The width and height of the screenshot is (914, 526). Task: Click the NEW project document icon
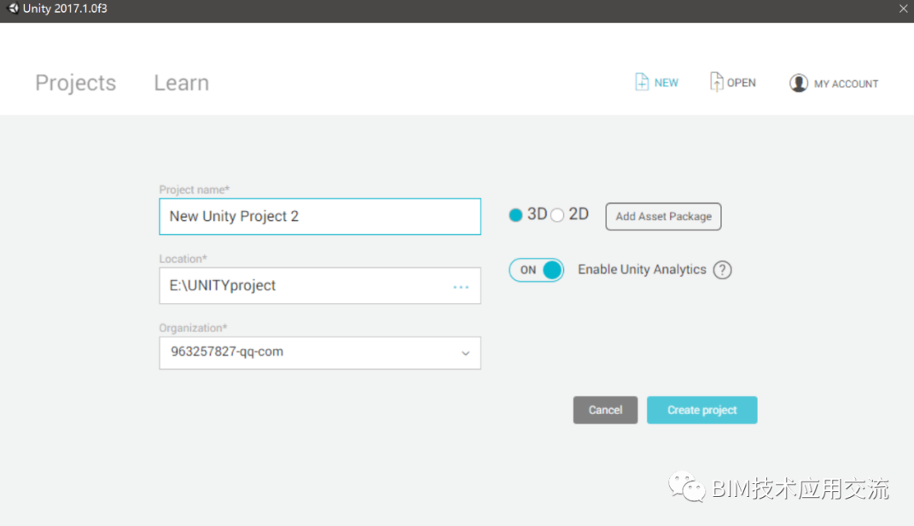642,82
